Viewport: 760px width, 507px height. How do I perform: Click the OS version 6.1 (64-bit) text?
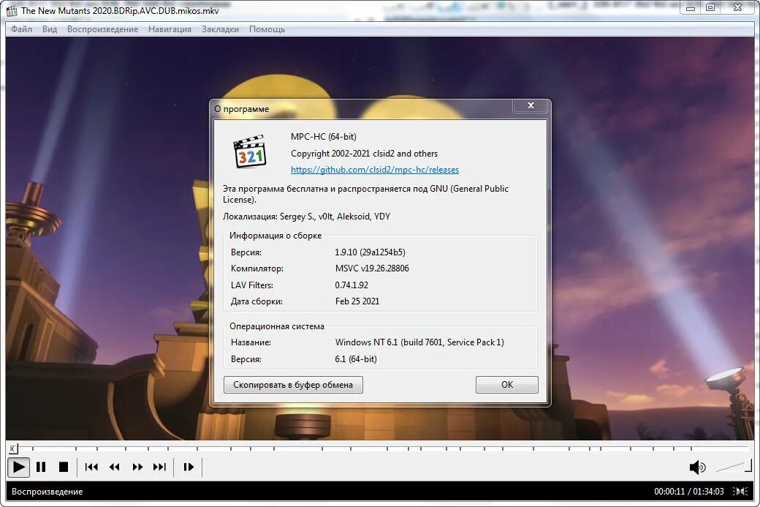pyautogui.click(x=356, y=359)
